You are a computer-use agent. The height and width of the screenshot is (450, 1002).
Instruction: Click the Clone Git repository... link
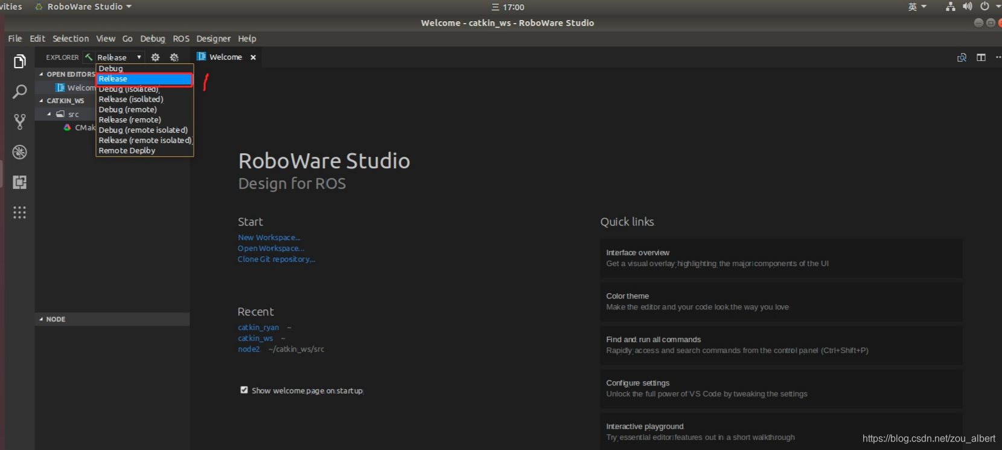pyautogui.click(x=276, y=259)
